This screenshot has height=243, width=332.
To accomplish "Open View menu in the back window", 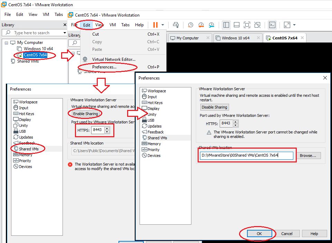I will click(33, 15).
